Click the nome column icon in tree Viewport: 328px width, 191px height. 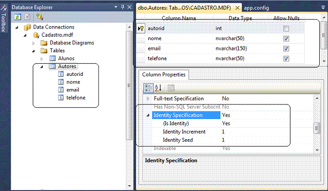point(61,82)
